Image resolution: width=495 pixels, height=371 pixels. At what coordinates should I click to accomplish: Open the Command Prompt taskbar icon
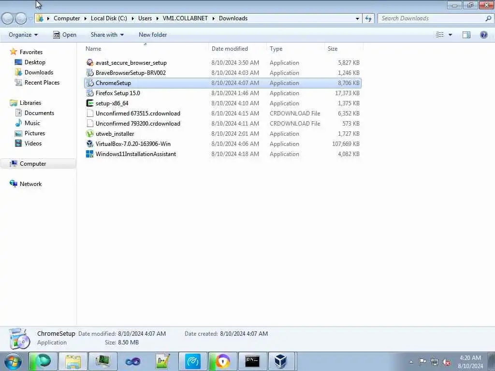point(252,361)
